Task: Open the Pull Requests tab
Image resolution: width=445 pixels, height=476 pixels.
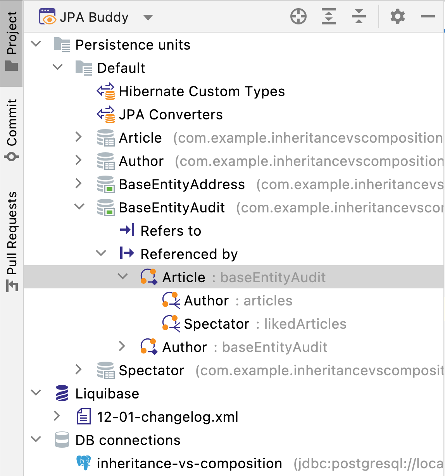Action: tap(12, 236)
